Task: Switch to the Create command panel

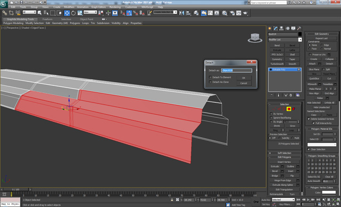Action: [270, 28]
